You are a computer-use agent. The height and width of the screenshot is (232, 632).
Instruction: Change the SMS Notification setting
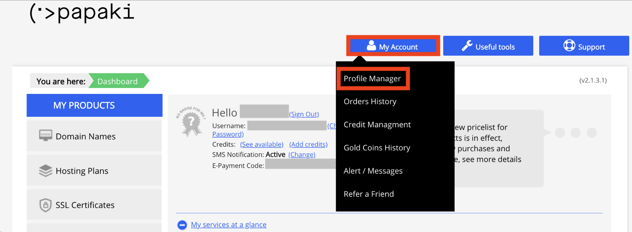click(302, 155)
